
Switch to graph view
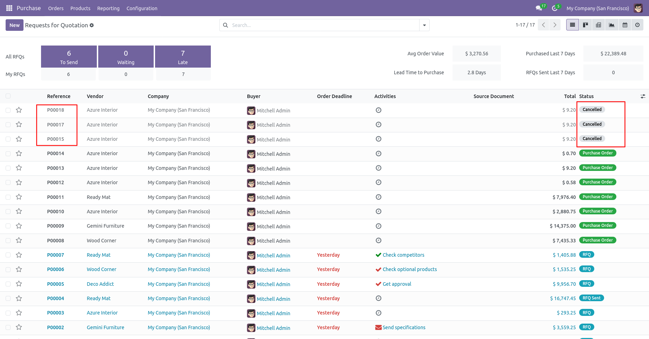[611, 25]
